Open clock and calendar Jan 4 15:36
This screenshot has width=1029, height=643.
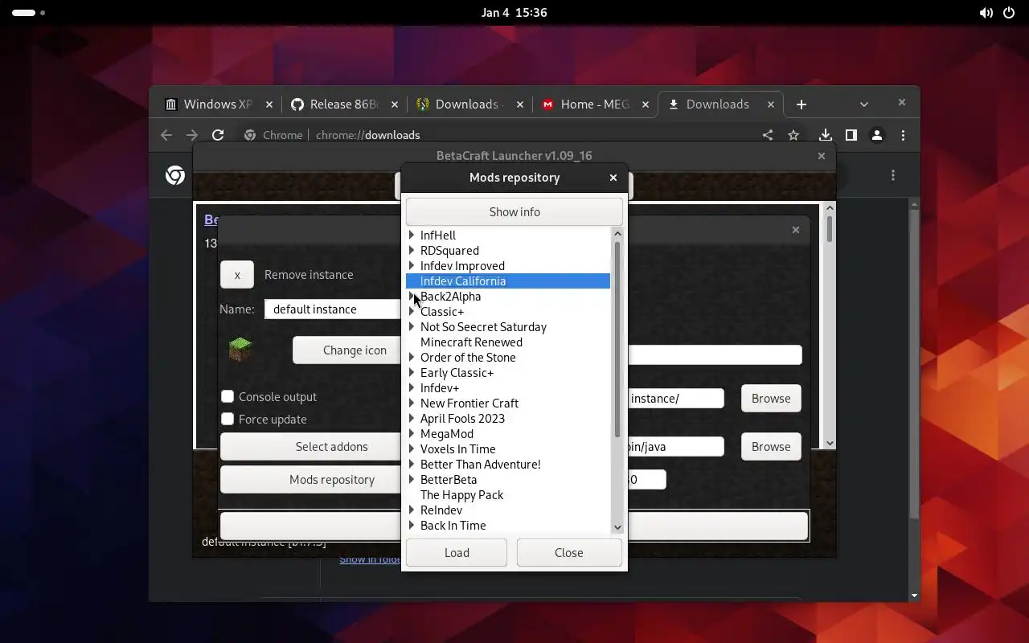(x=514, y=13)
